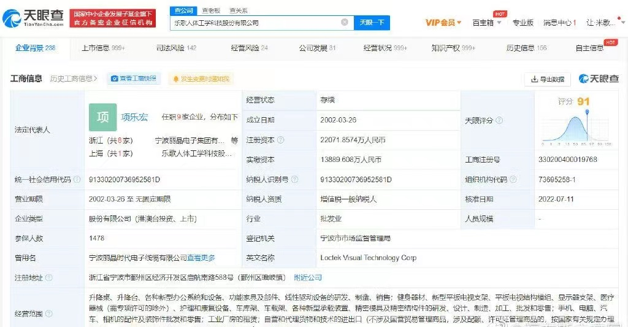Select the 查关系 search tab
This screenshot has width=628, height=327.
coord(239,10)
